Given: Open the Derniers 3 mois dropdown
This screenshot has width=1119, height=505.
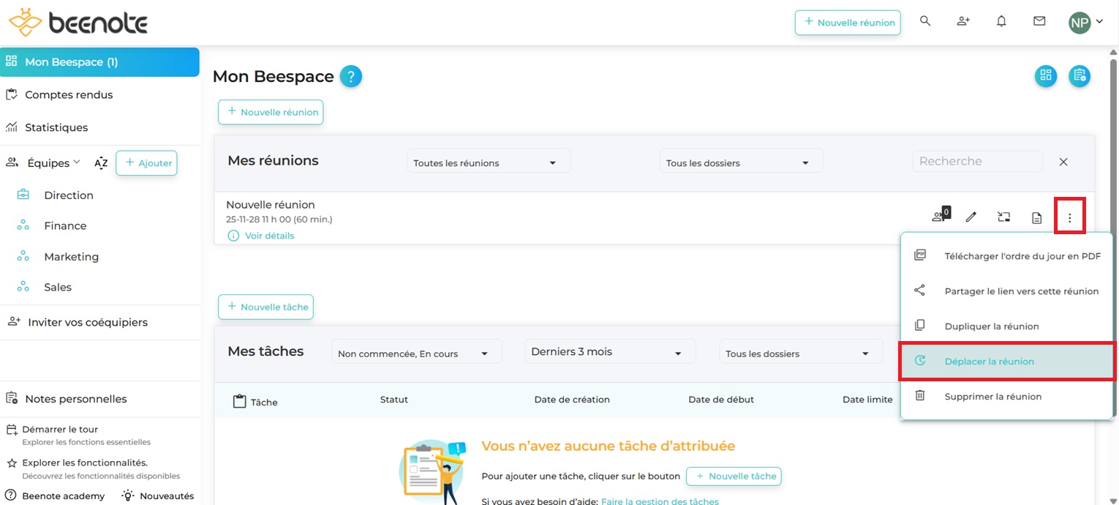Looking at the screenshot, I should click(x=609, y=352).
